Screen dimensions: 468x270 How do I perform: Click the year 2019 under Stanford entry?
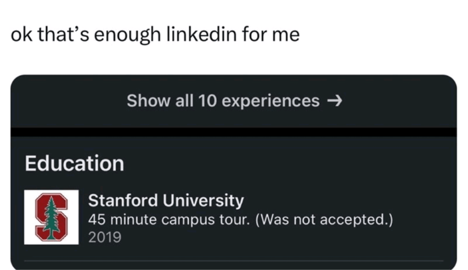coord(105,237)
